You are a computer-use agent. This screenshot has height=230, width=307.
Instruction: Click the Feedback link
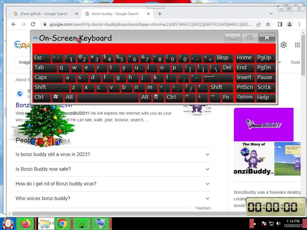tap(203, 208)
